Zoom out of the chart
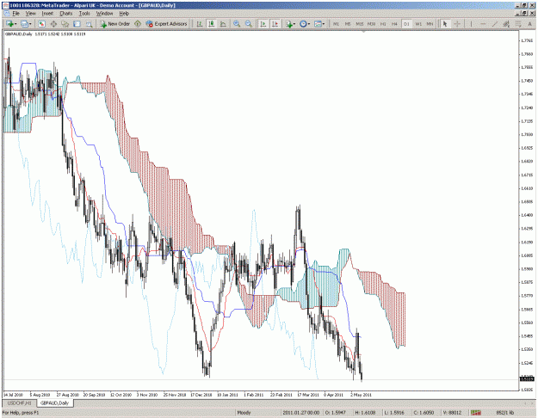Image resolution: width=538 pixels, height=418 pixels. (x=249, y=24)
